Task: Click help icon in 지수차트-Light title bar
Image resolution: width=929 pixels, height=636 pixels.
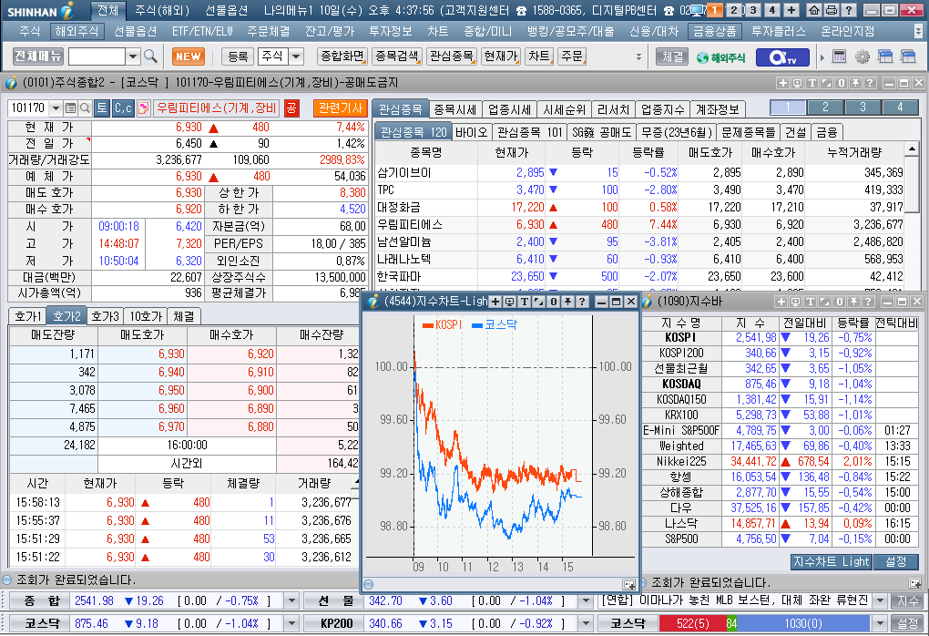Action: tap(582, 302)
